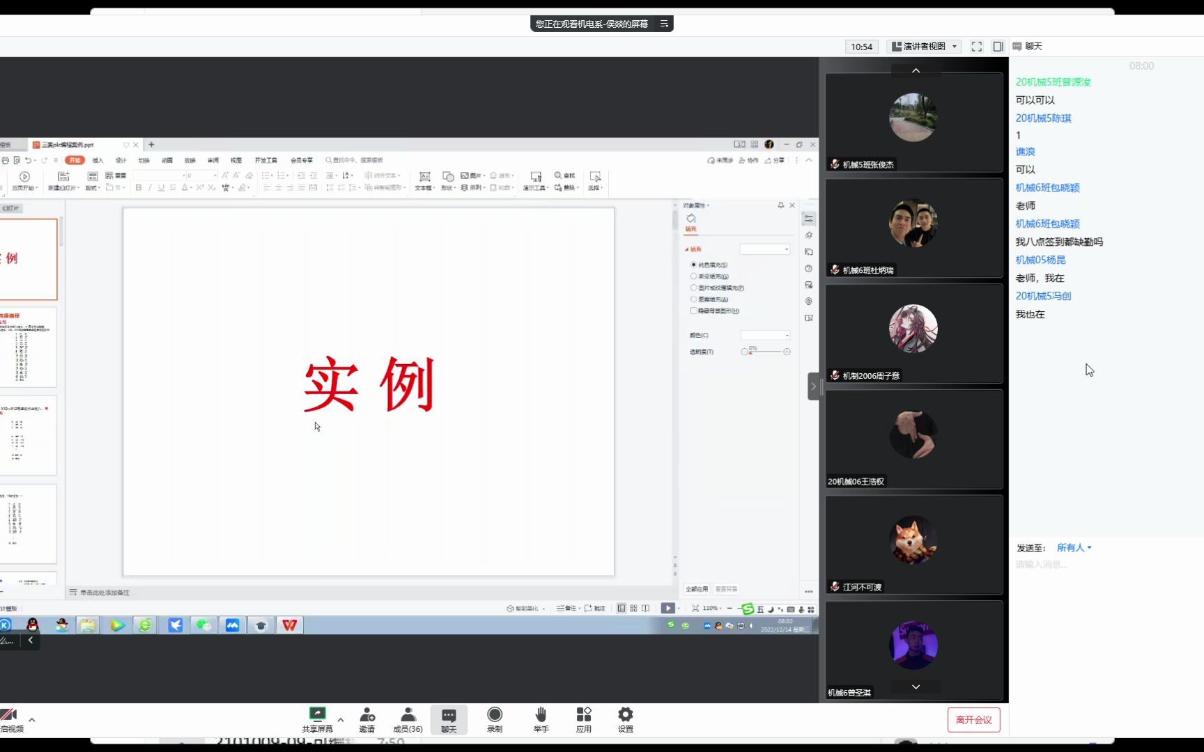Click the find icon in WPS ribbon
This screenshot has height=752, width=1204.
click(564, 175)
